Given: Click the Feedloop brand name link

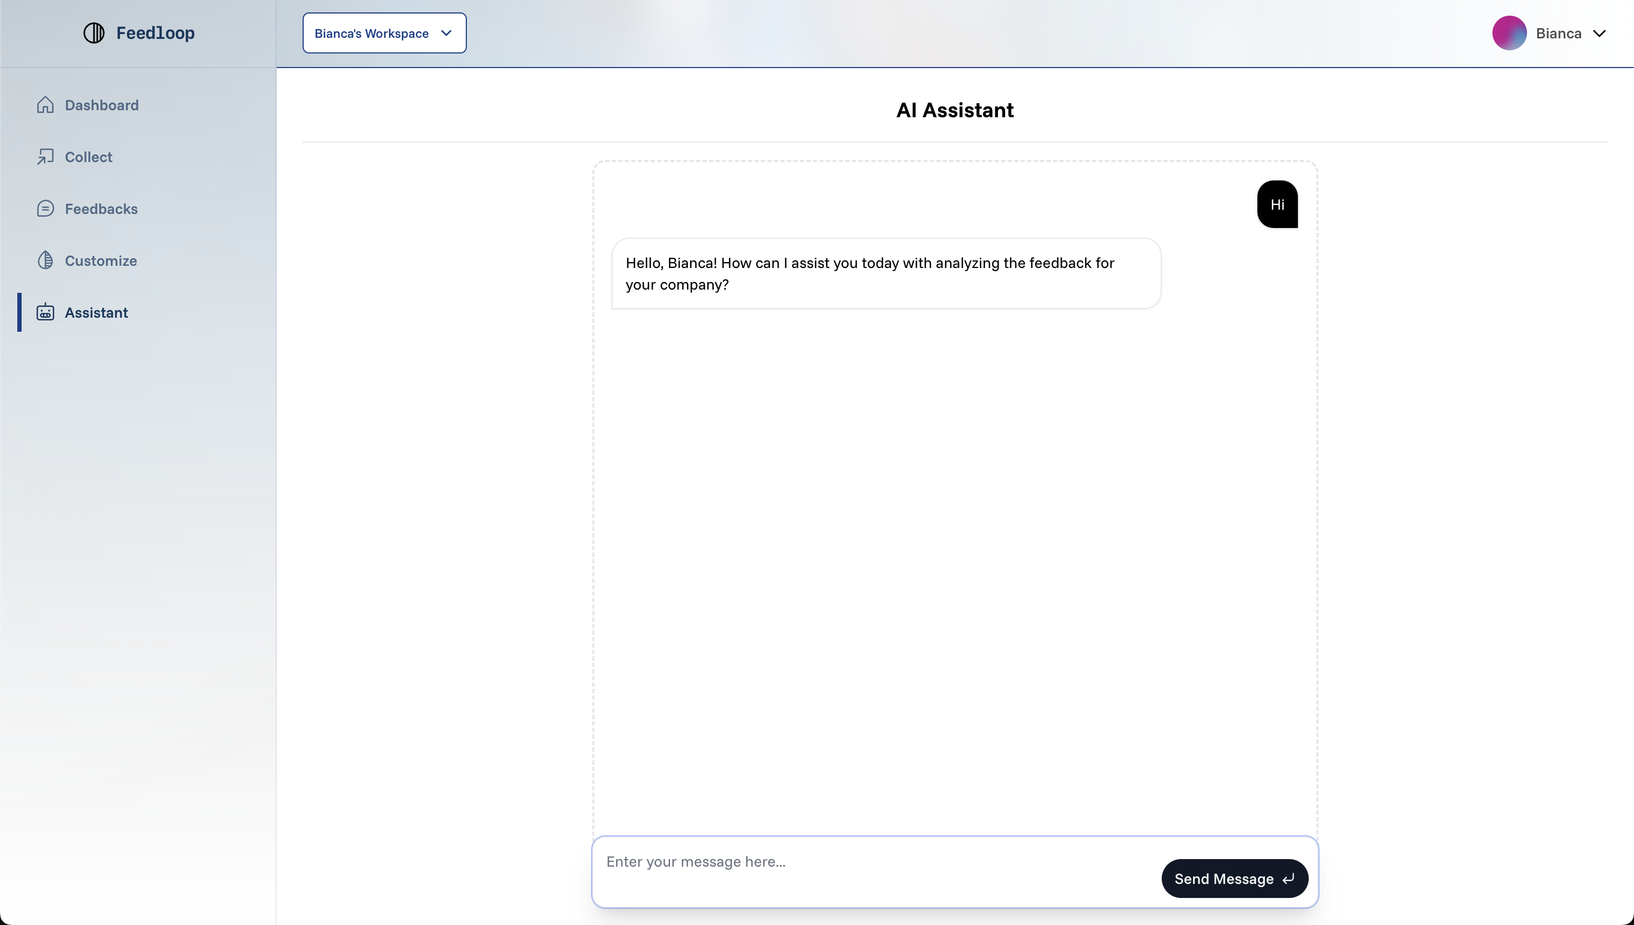Looking at the screenshot, I should click(x=155, y=33).
